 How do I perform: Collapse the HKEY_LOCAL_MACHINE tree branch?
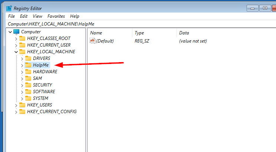16,52
